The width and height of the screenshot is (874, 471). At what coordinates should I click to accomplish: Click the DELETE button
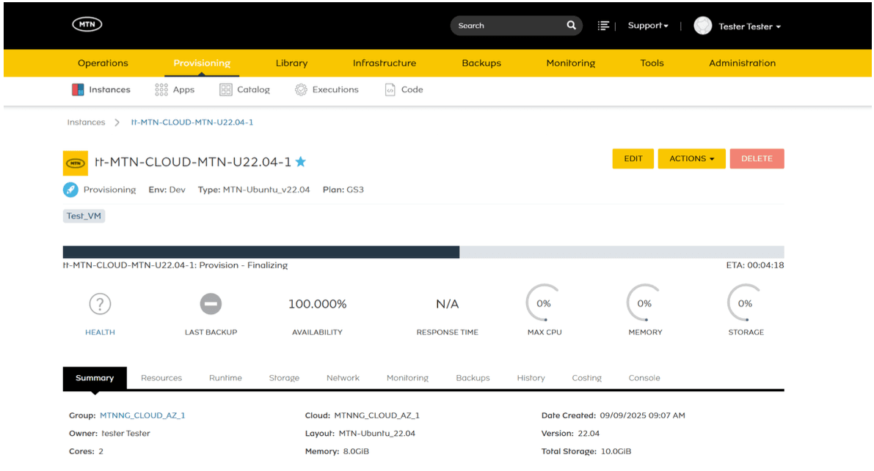(x=757, y=158)
